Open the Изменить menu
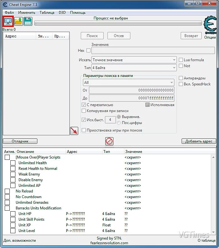The image size is (219, 248). pyautogui.click(x=27, y=13)
